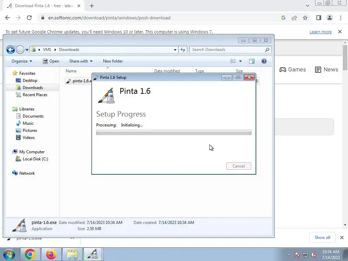The image size is (348, 261).
Task: Refresh the Downloads folder view
Action: coord(182,50)
